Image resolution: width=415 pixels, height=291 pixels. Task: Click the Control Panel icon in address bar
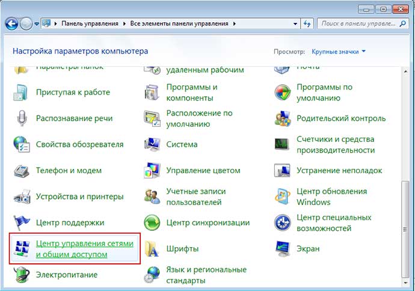coord(46,23)
